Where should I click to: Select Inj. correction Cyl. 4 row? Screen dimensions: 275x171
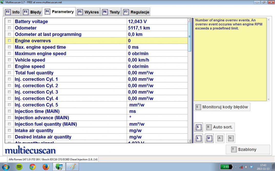click(96, 98)
